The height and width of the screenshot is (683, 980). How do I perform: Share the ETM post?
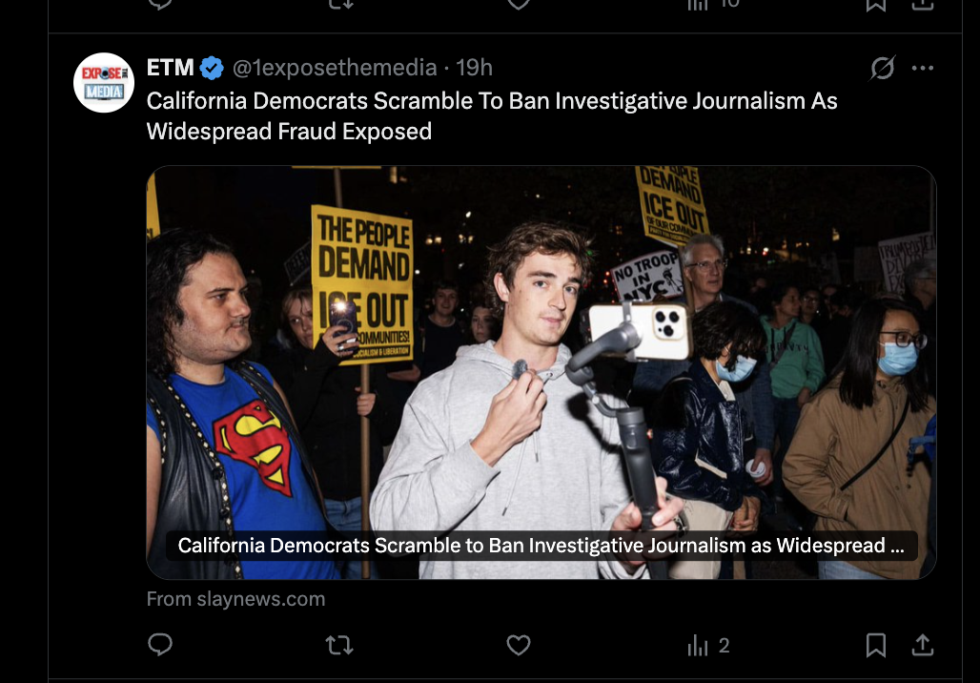(x=922, y=646)
